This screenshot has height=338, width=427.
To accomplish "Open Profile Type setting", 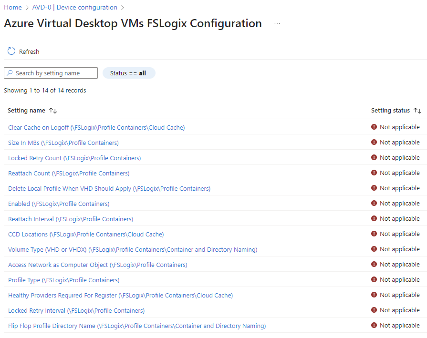I will click(x=64, y=280).
